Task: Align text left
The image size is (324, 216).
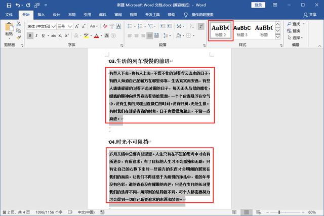Action: [130, 35]
